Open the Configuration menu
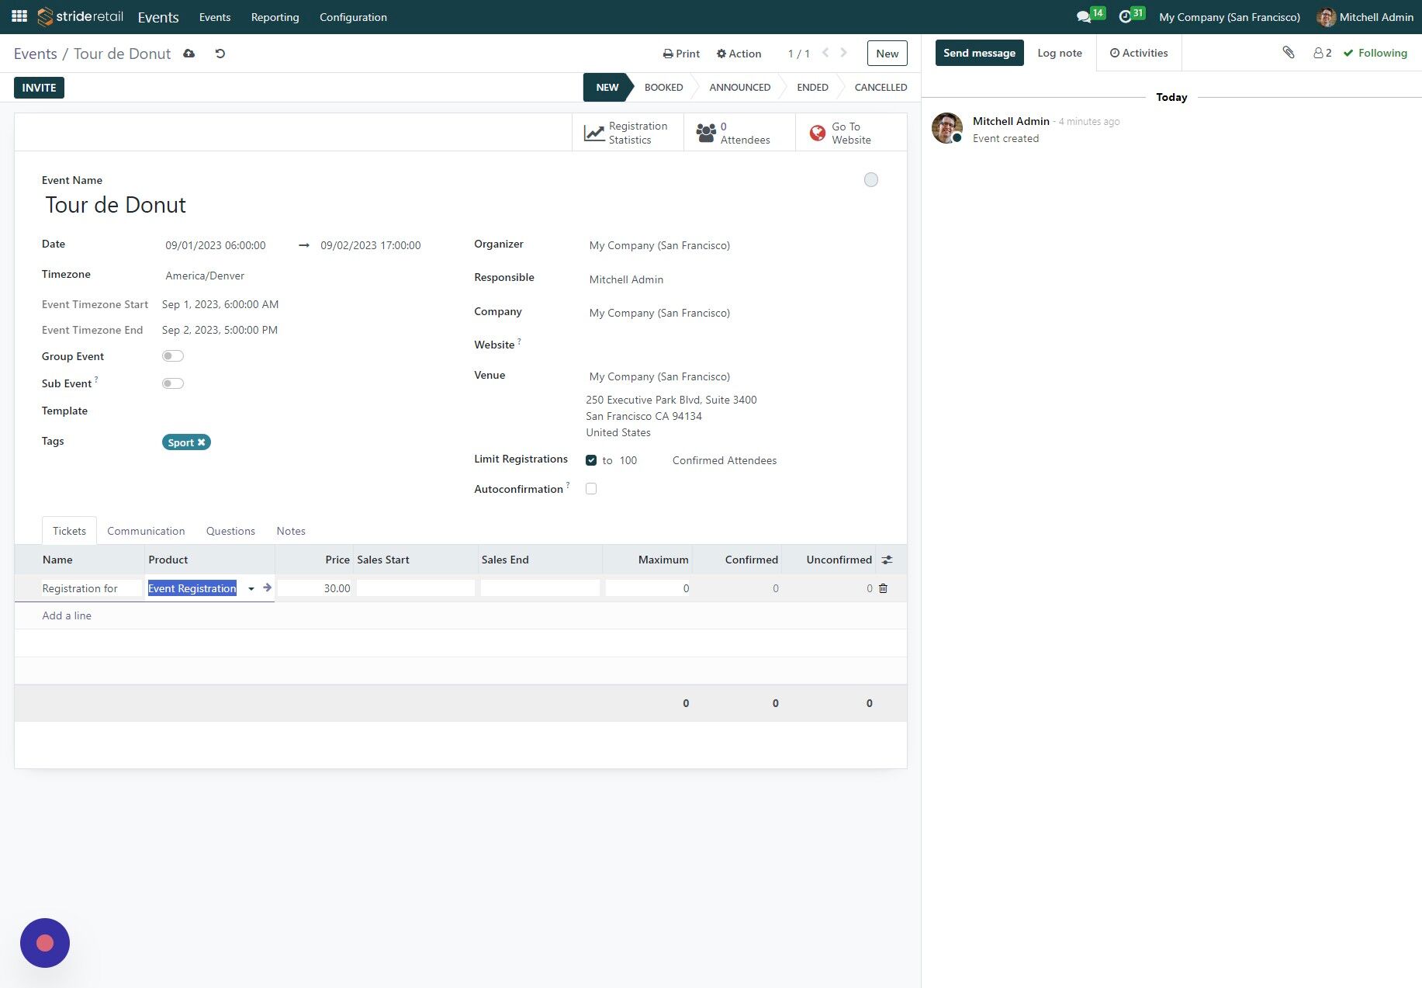Screen dimensions: 1422x988 tap(353, 17)
